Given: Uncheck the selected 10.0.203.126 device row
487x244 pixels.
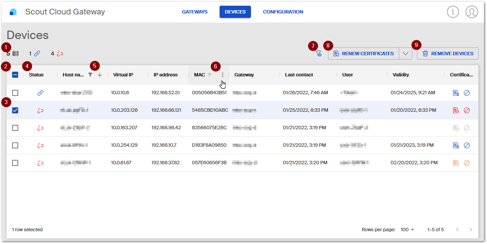Looking at the screenshot, I should [15, 110].
